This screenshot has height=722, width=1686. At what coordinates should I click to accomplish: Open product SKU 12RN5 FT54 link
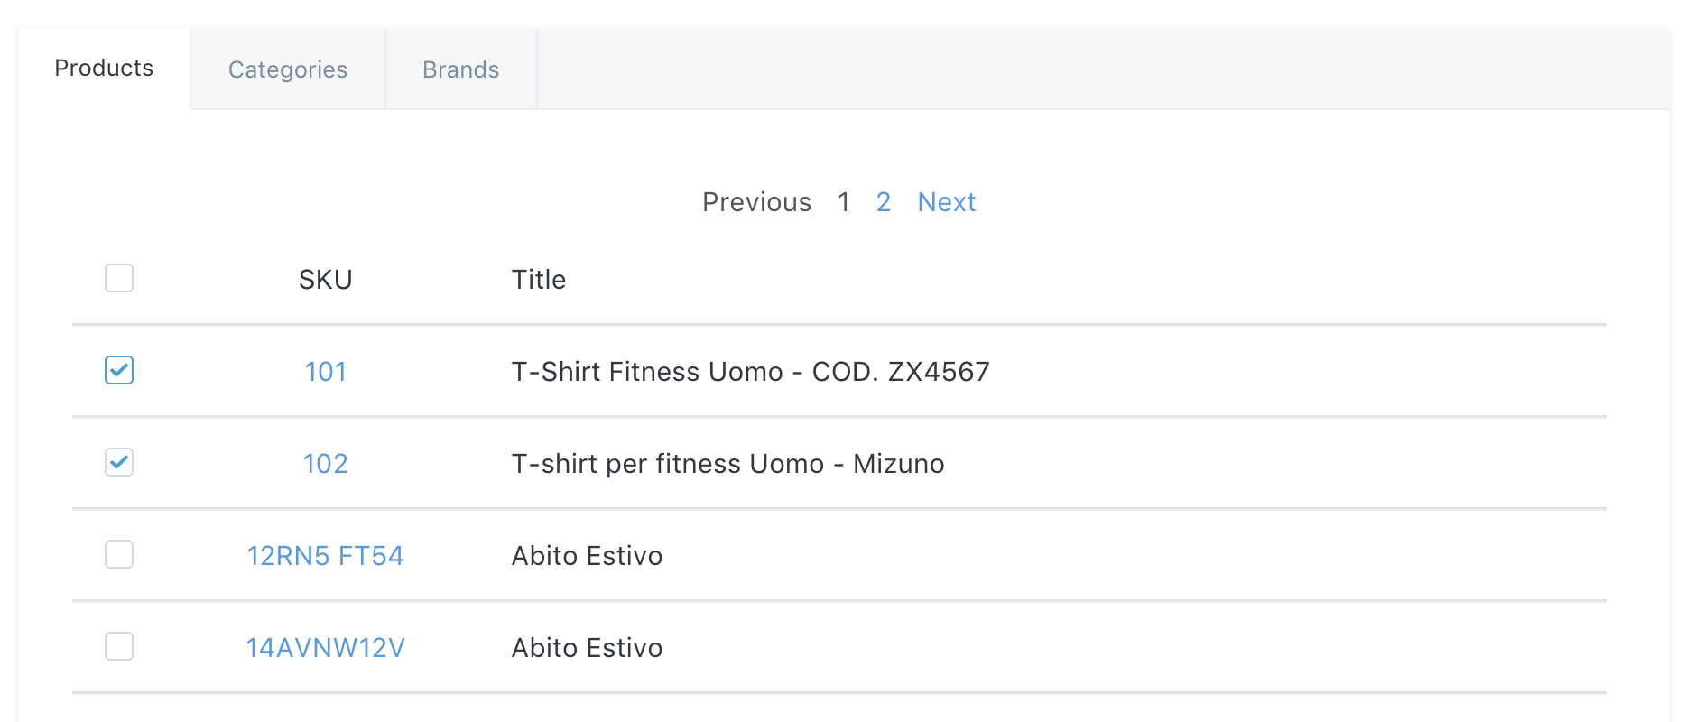325,556
